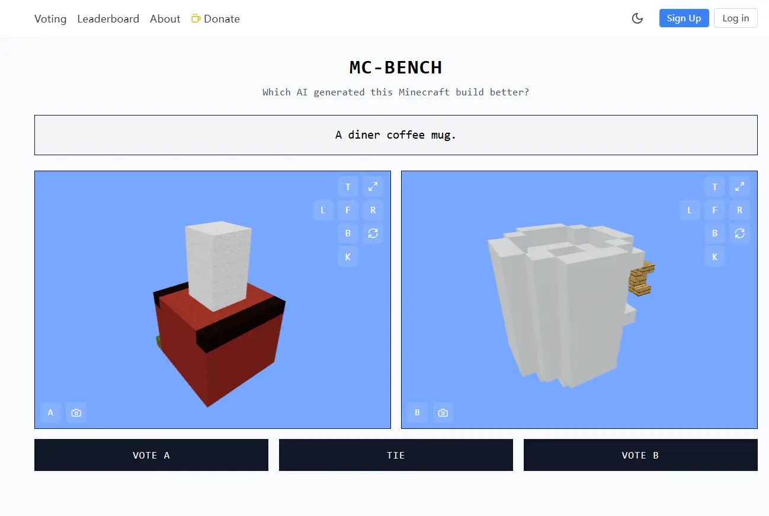Vote for build A
This screenshot has height=516, width=769.
[x=151, y=455]
